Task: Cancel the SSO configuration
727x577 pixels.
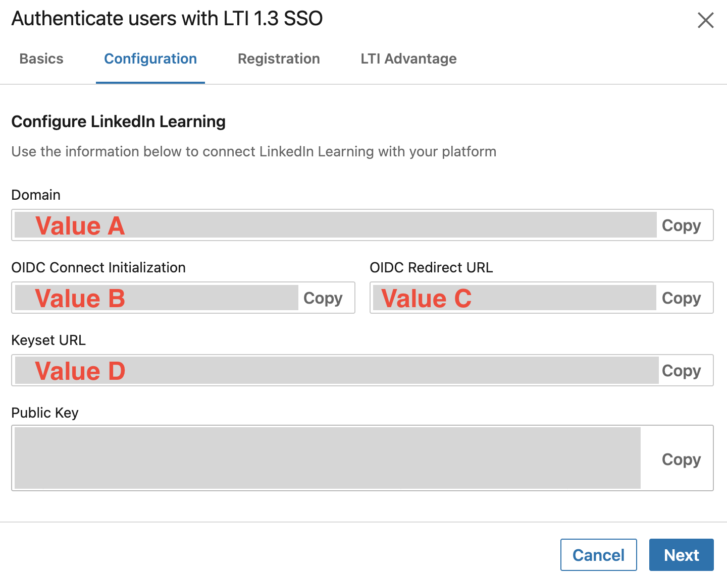Action: pos(598,555)
